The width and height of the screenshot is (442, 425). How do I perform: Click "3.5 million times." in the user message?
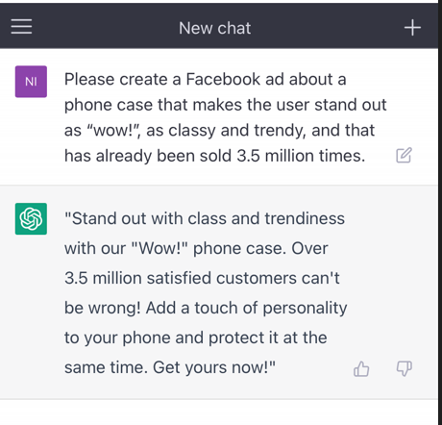pyautogui.click(x=301, y=156)
